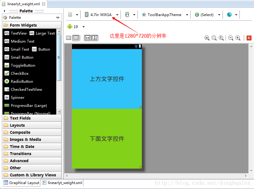Screen dimensions: 254x189
Task: Select the Large Text widget
Action: pos(42,33)
